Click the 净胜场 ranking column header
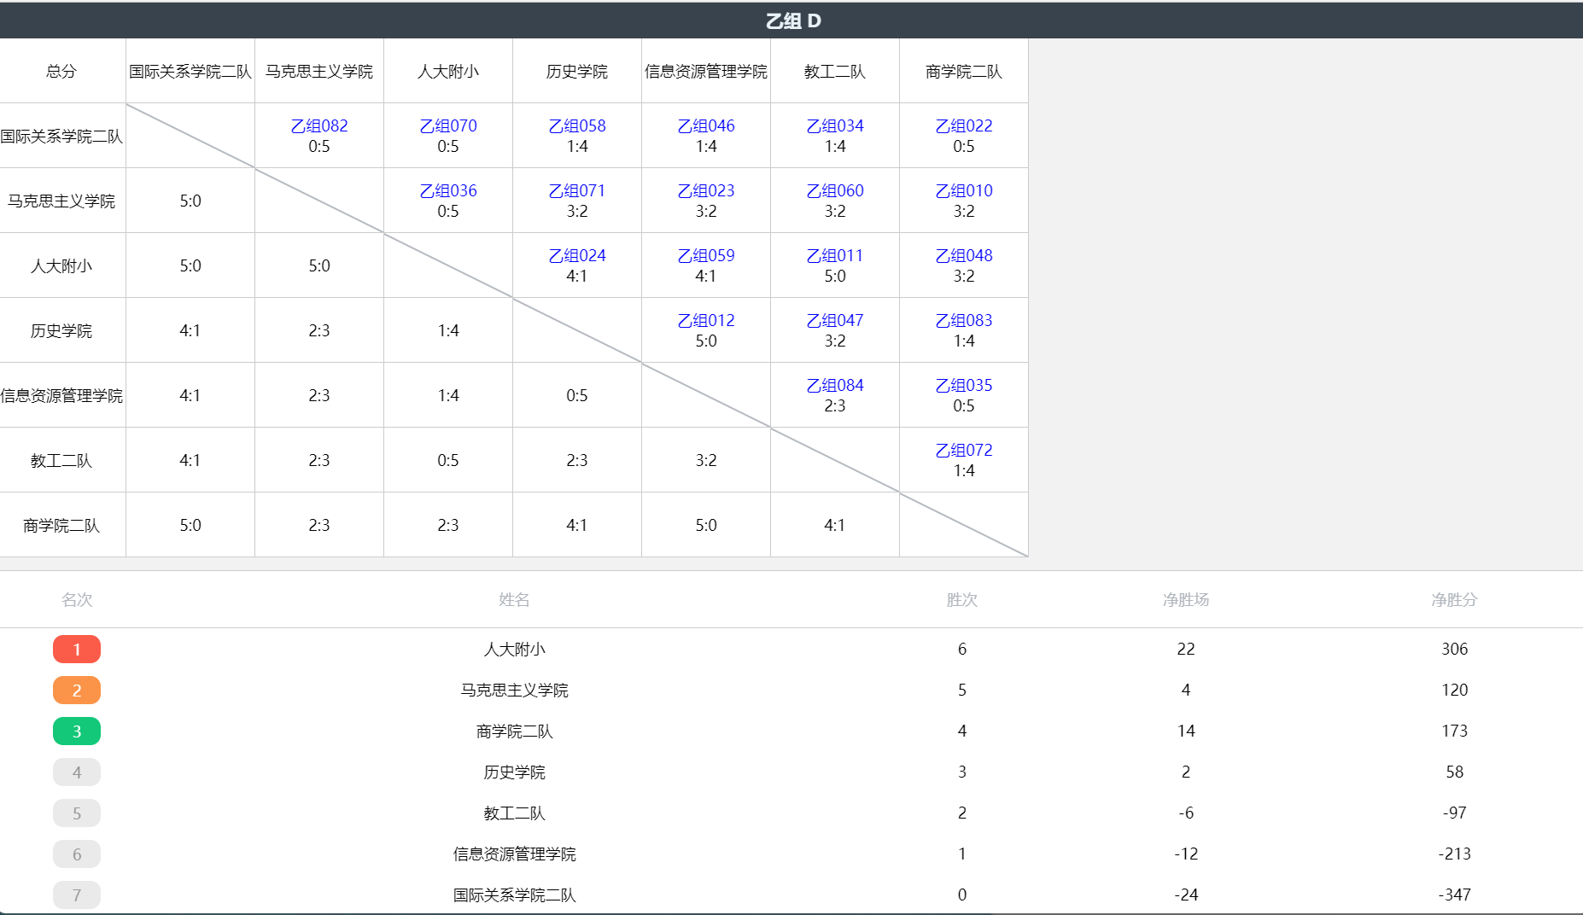The image size is (1583, 915). tap(1186, 599)
